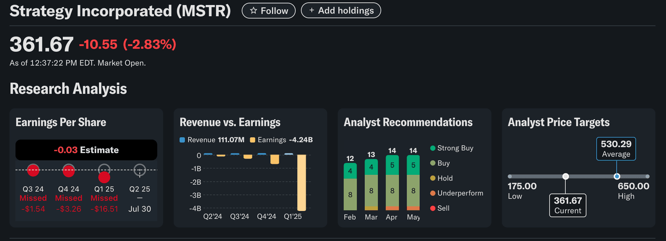Click the Q2 25 estimate circle marker
This screenshot has width=666, height=241.
[x=140, y=170]
